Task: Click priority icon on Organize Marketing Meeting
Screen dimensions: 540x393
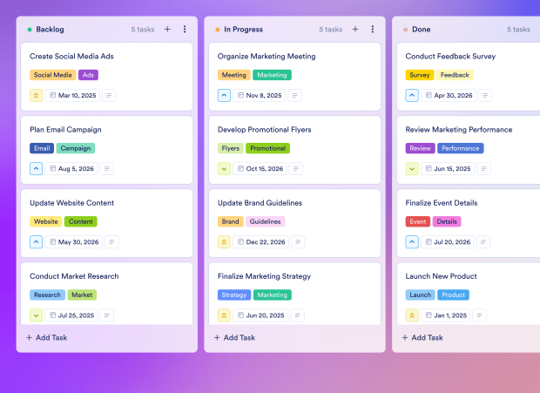Action: (224, 95)
